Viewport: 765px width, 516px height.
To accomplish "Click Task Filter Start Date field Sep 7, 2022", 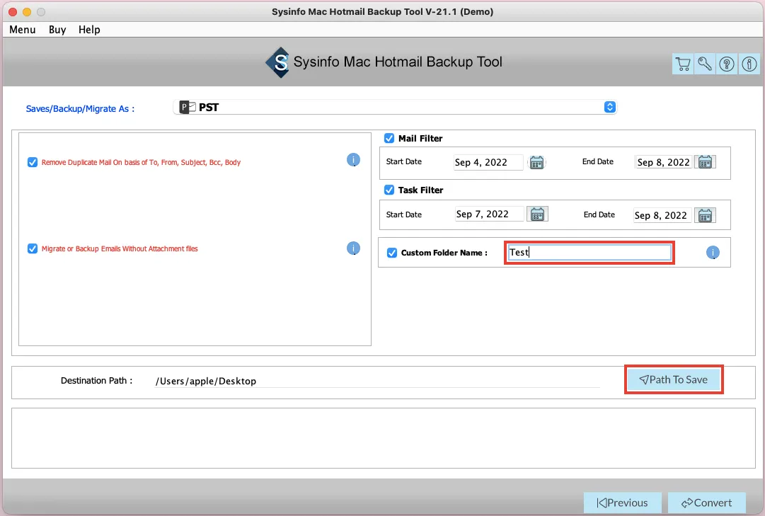I will [x=489, y=214].
